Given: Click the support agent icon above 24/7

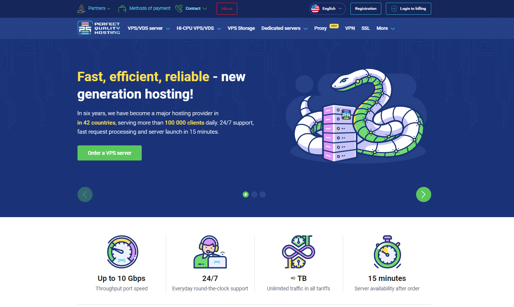Looking at the screenshot, I should point(210,252).
